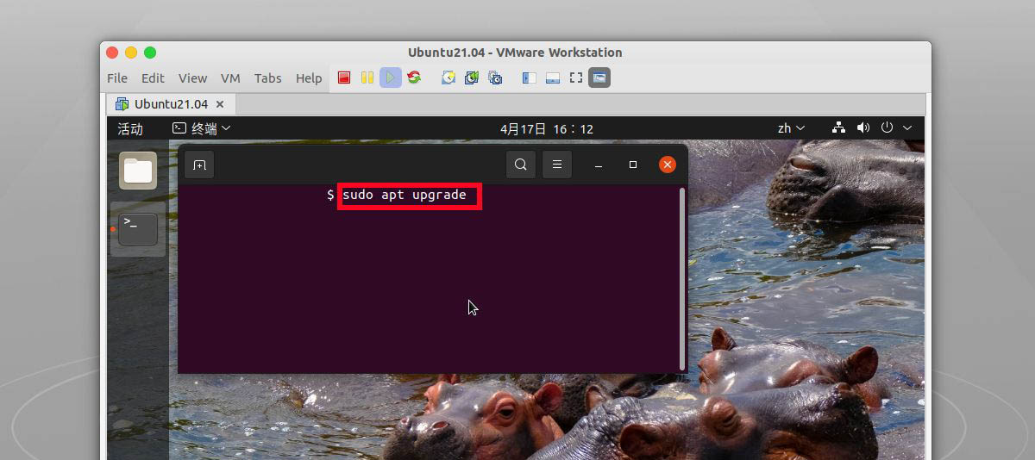This screenshot has width=1035, height=460.
Task: Click the wired network status icon
Action: (x=838, y=127)
